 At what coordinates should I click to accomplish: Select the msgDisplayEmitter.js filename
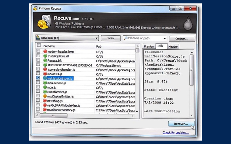pyautogui.click(x=60, y=96)
